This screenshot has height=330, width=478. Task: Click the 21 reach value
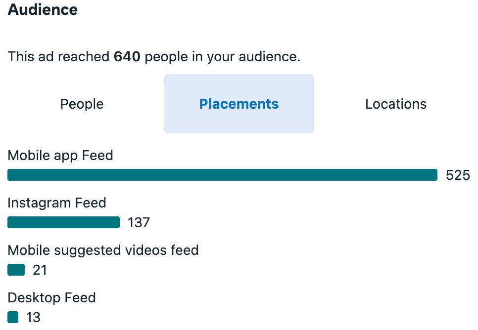[x=40, y=270]
